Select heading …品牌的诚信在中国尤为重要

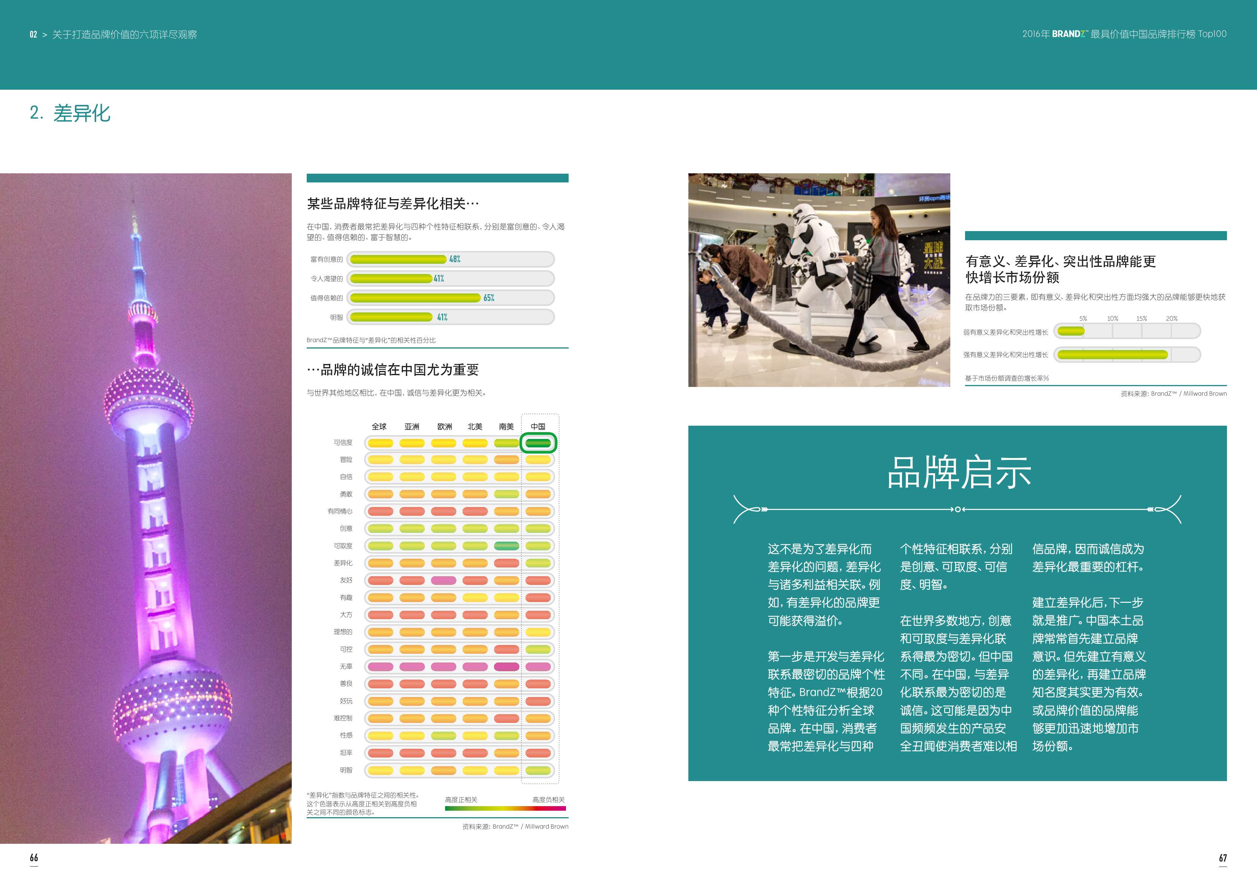pos(393,370)
